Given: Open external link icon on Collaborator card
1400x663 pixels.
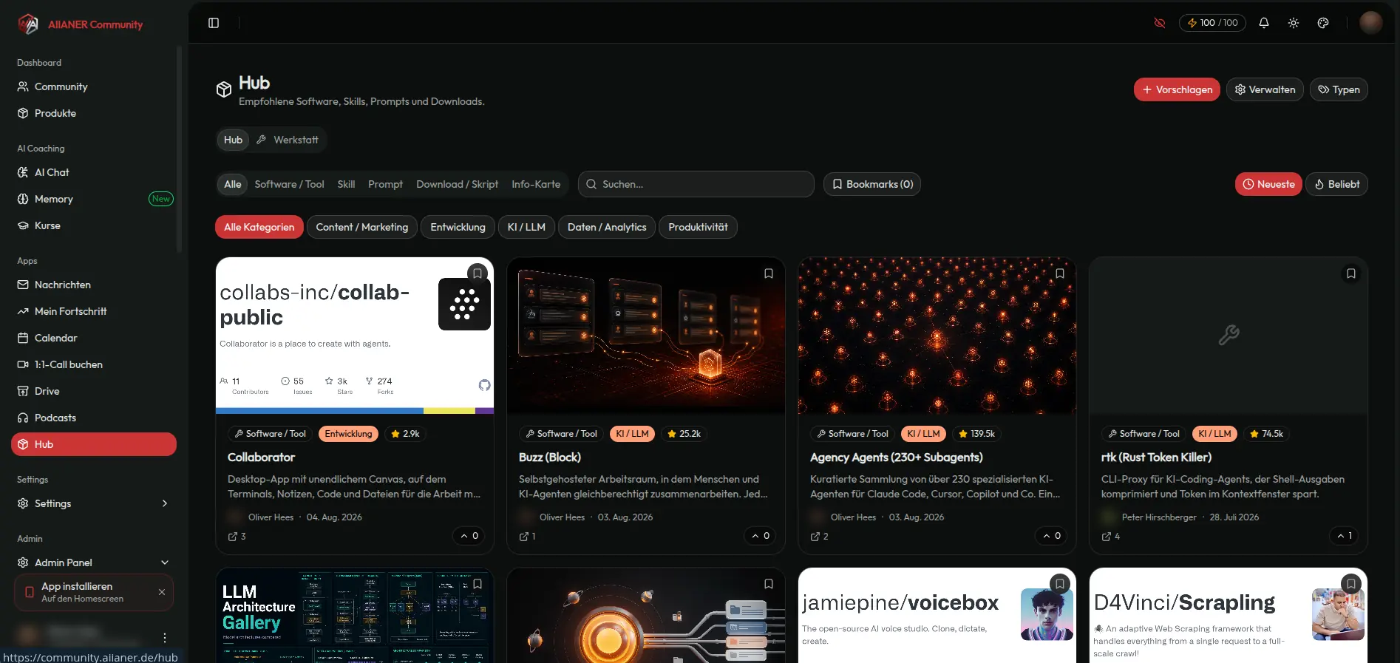Looking at the screenshot, I should [x=233, y=537].
